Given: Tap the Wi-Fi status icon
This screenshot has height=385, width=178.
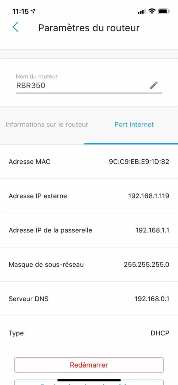Looking at the screenshot, I should coord(152,11).
